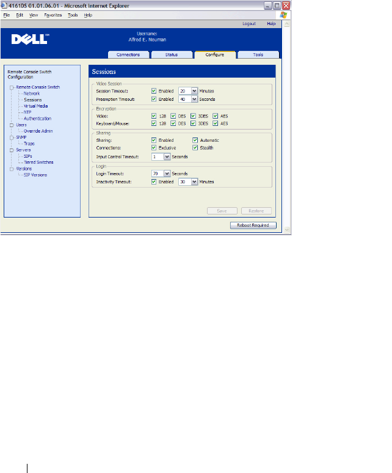Open Authentication in configuration tree

[x=37, y=119]
